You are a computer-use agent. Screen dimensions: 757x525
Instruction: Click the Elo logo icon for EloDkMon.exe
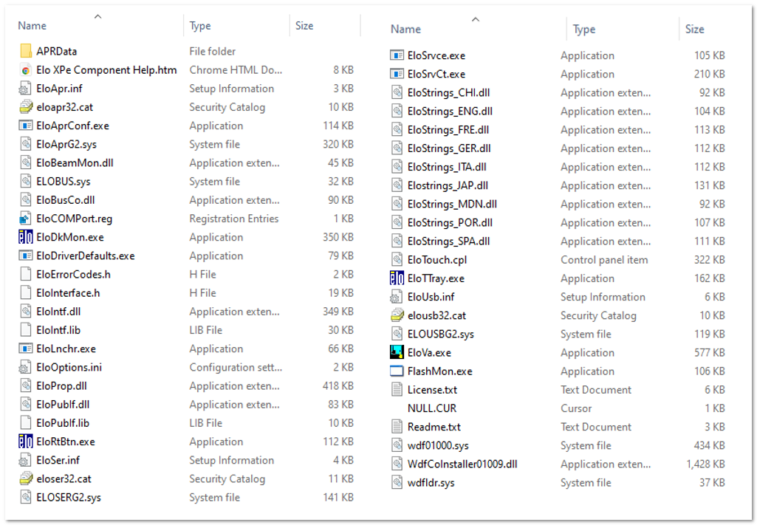(26, 238)
